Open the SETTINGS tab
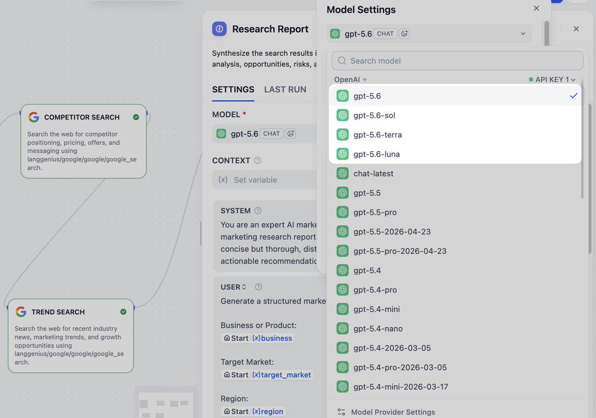596x418 pixels. click(233, 89)
